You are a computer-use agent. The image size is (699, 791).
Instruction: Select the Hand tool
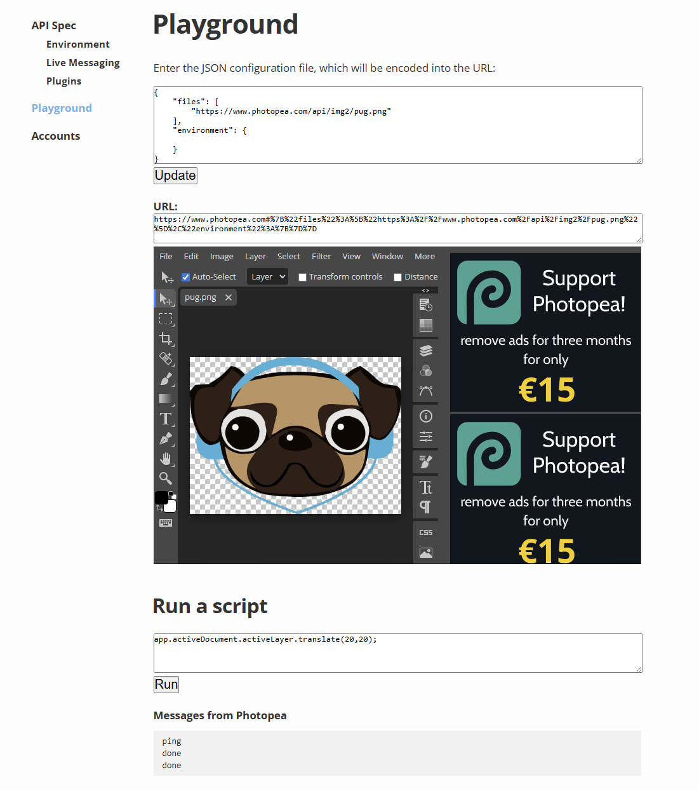click(166, 459)
